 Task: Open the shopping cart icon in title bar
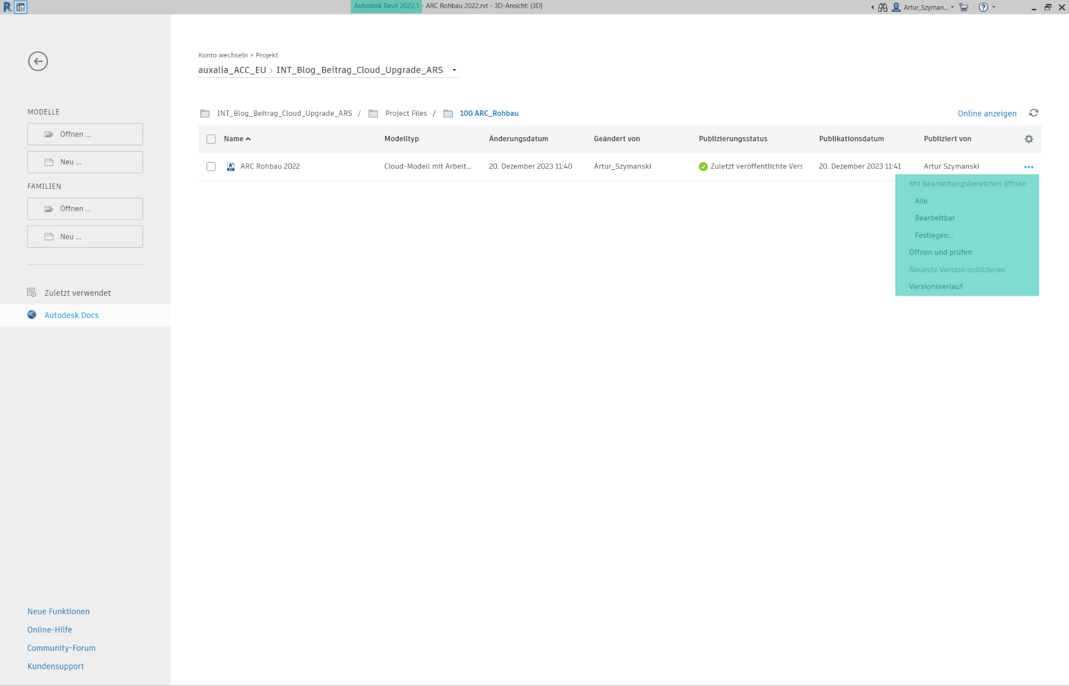(x=964, y=7)
